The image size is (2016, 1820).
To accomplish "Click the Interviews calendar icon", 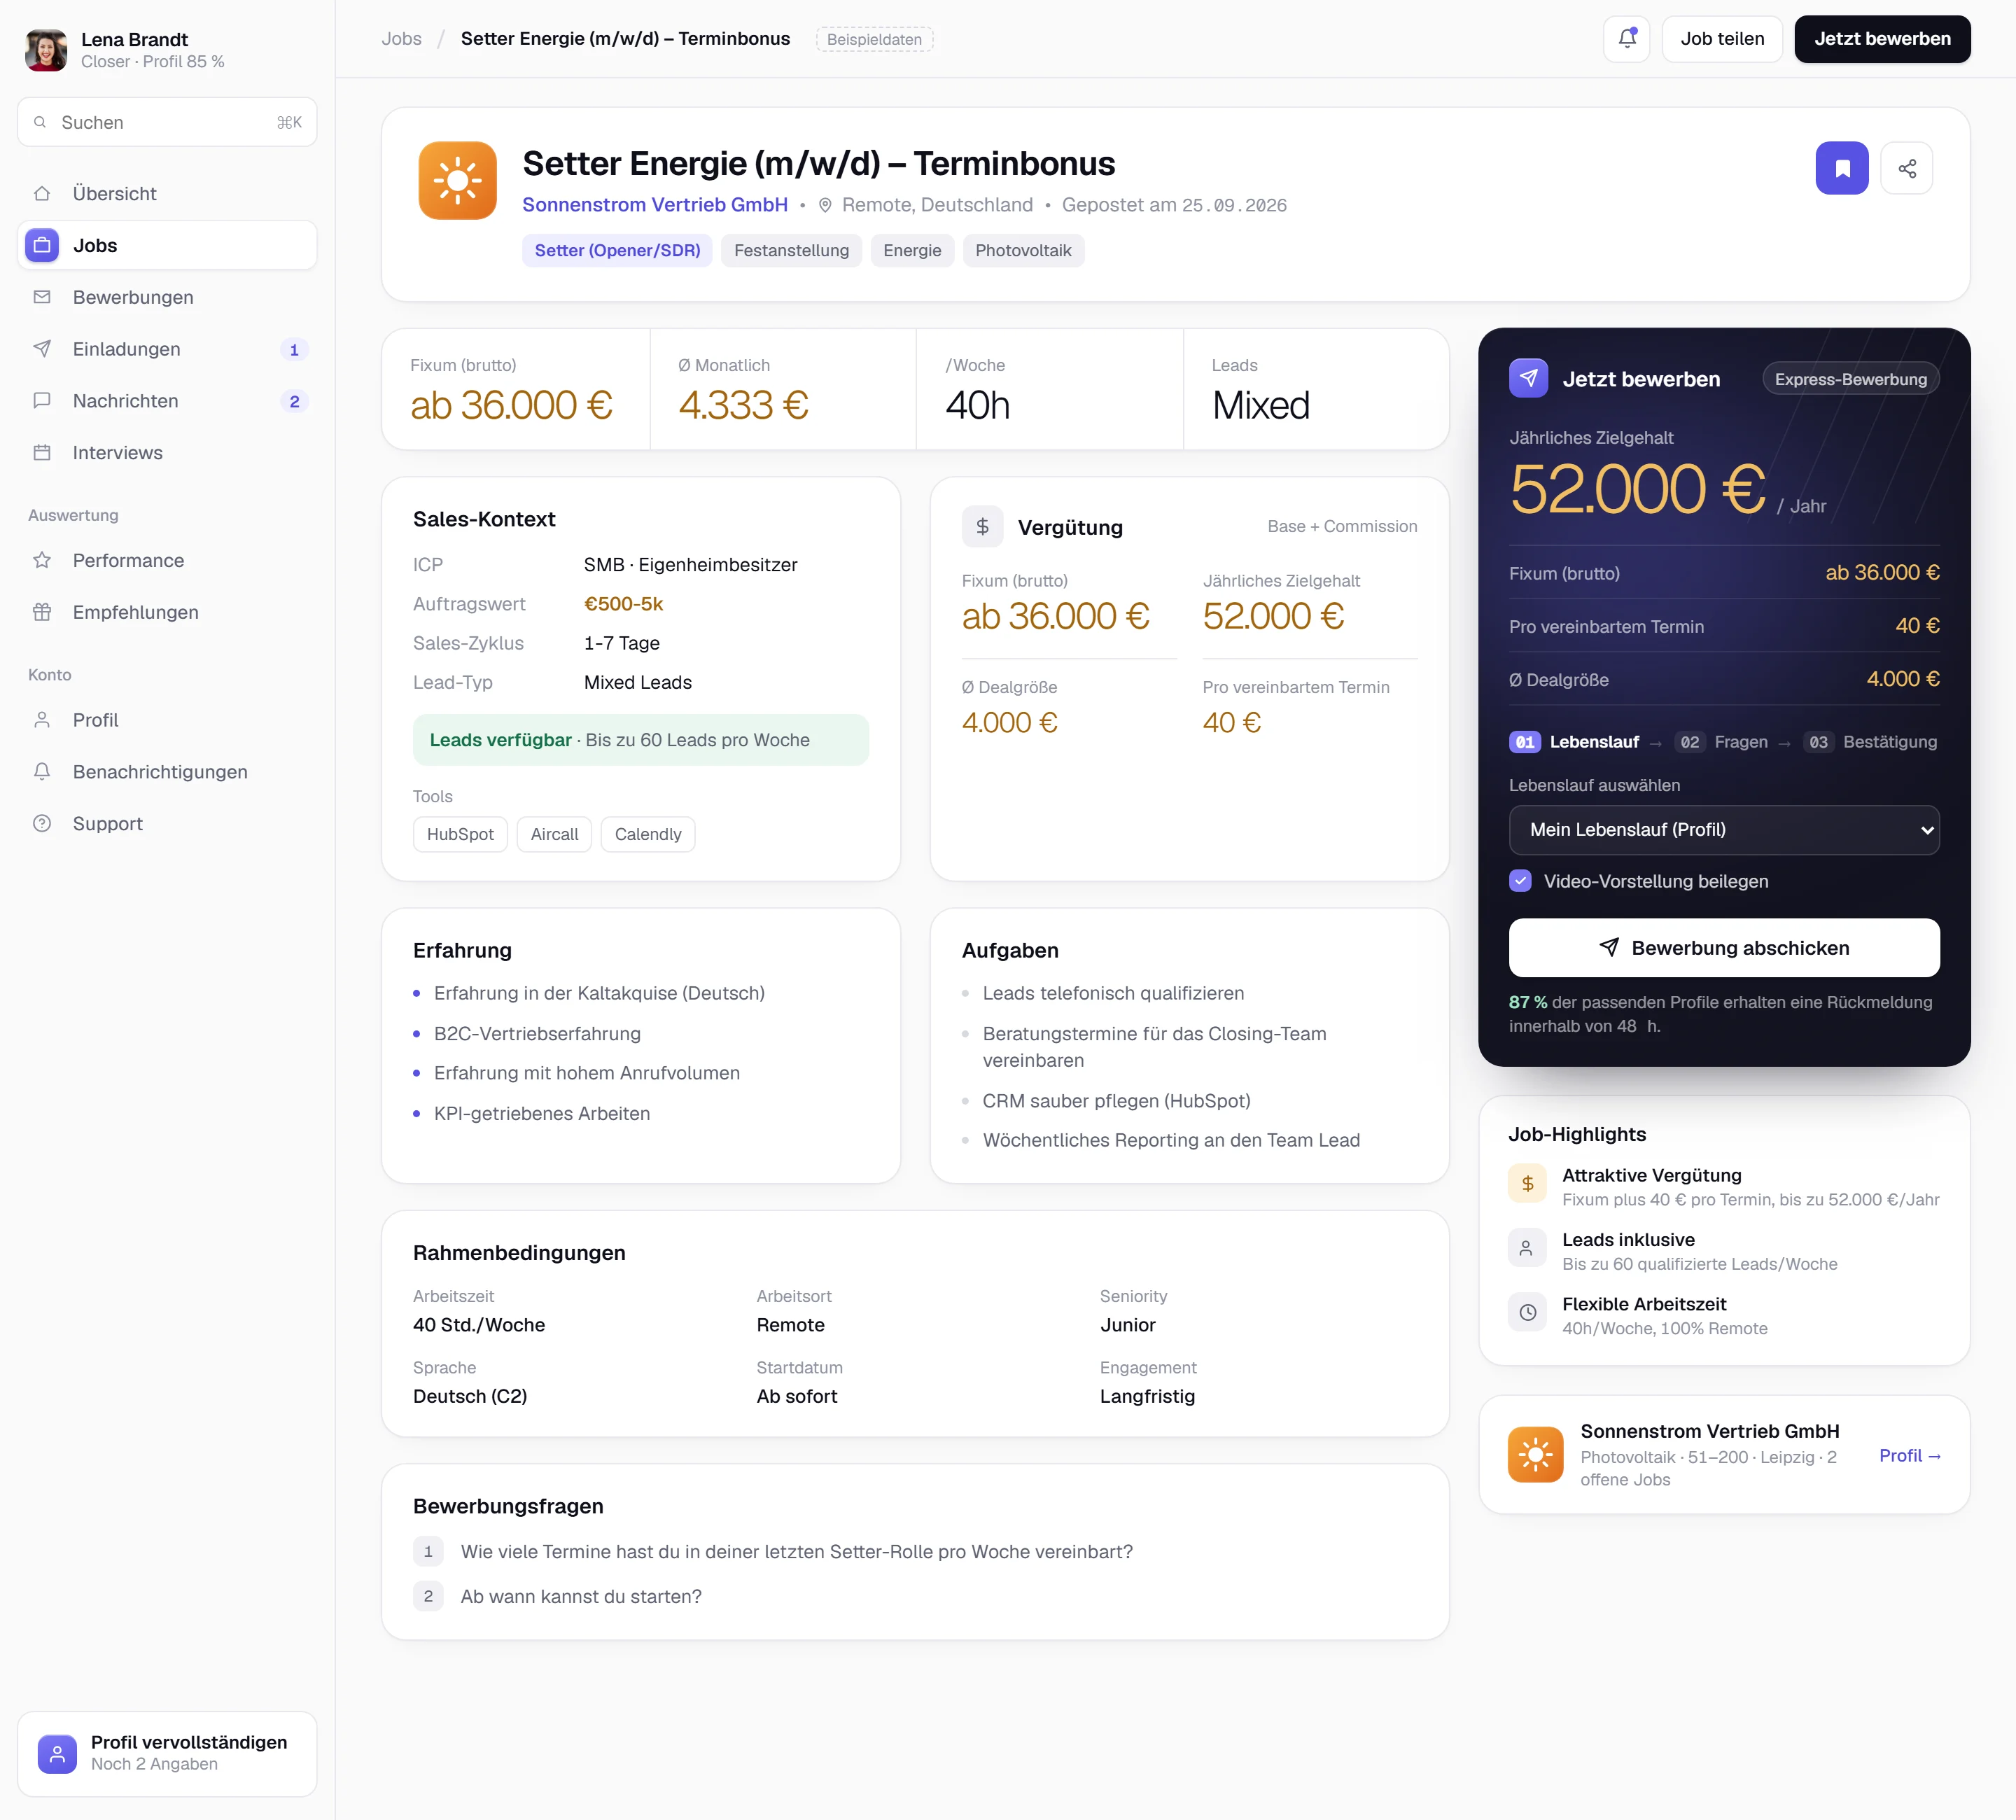I will (42, 453).
